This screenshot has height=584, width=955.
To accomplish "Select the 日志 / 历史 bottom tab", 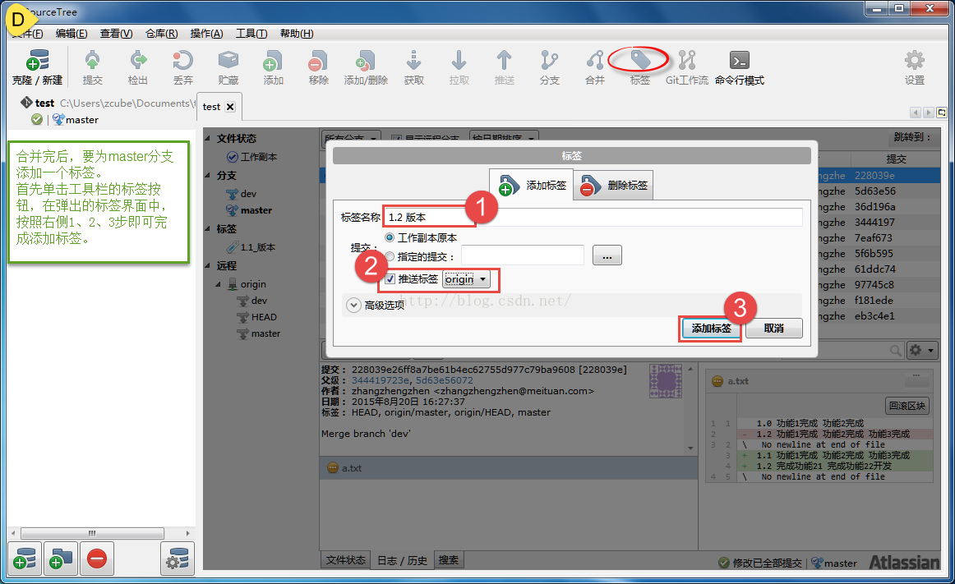I will click(402, 560).
